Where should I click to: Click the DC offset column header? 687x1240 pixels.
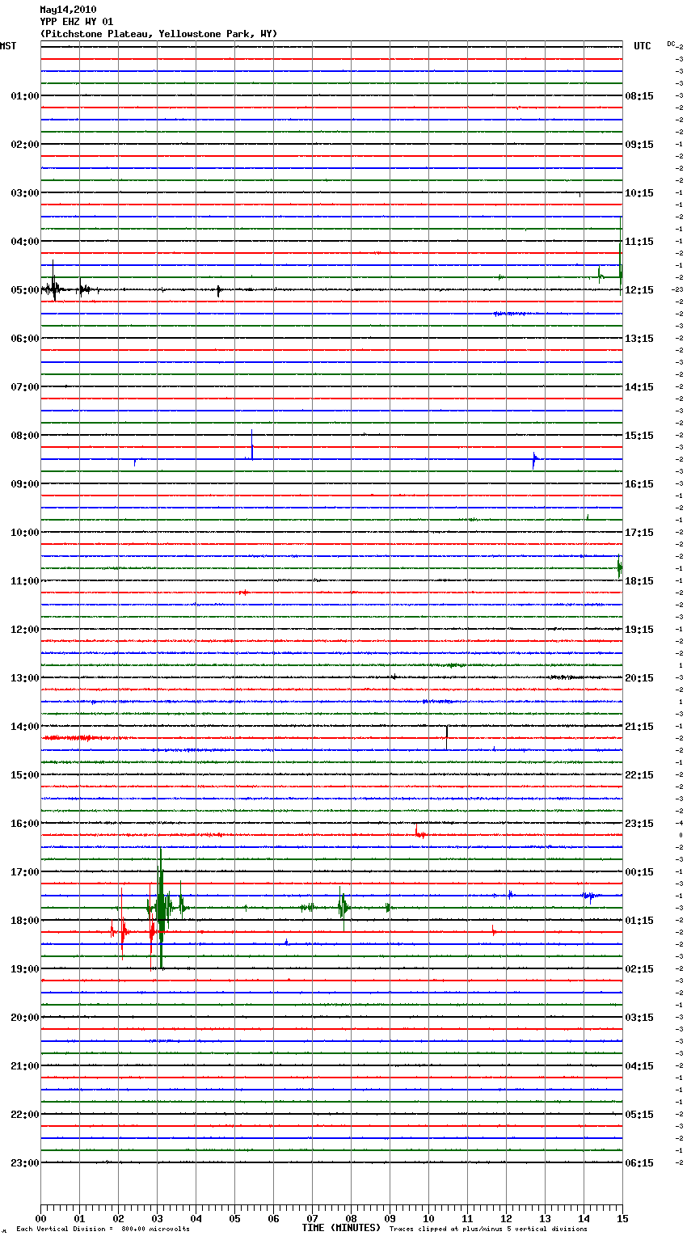(x=671, y=44)
